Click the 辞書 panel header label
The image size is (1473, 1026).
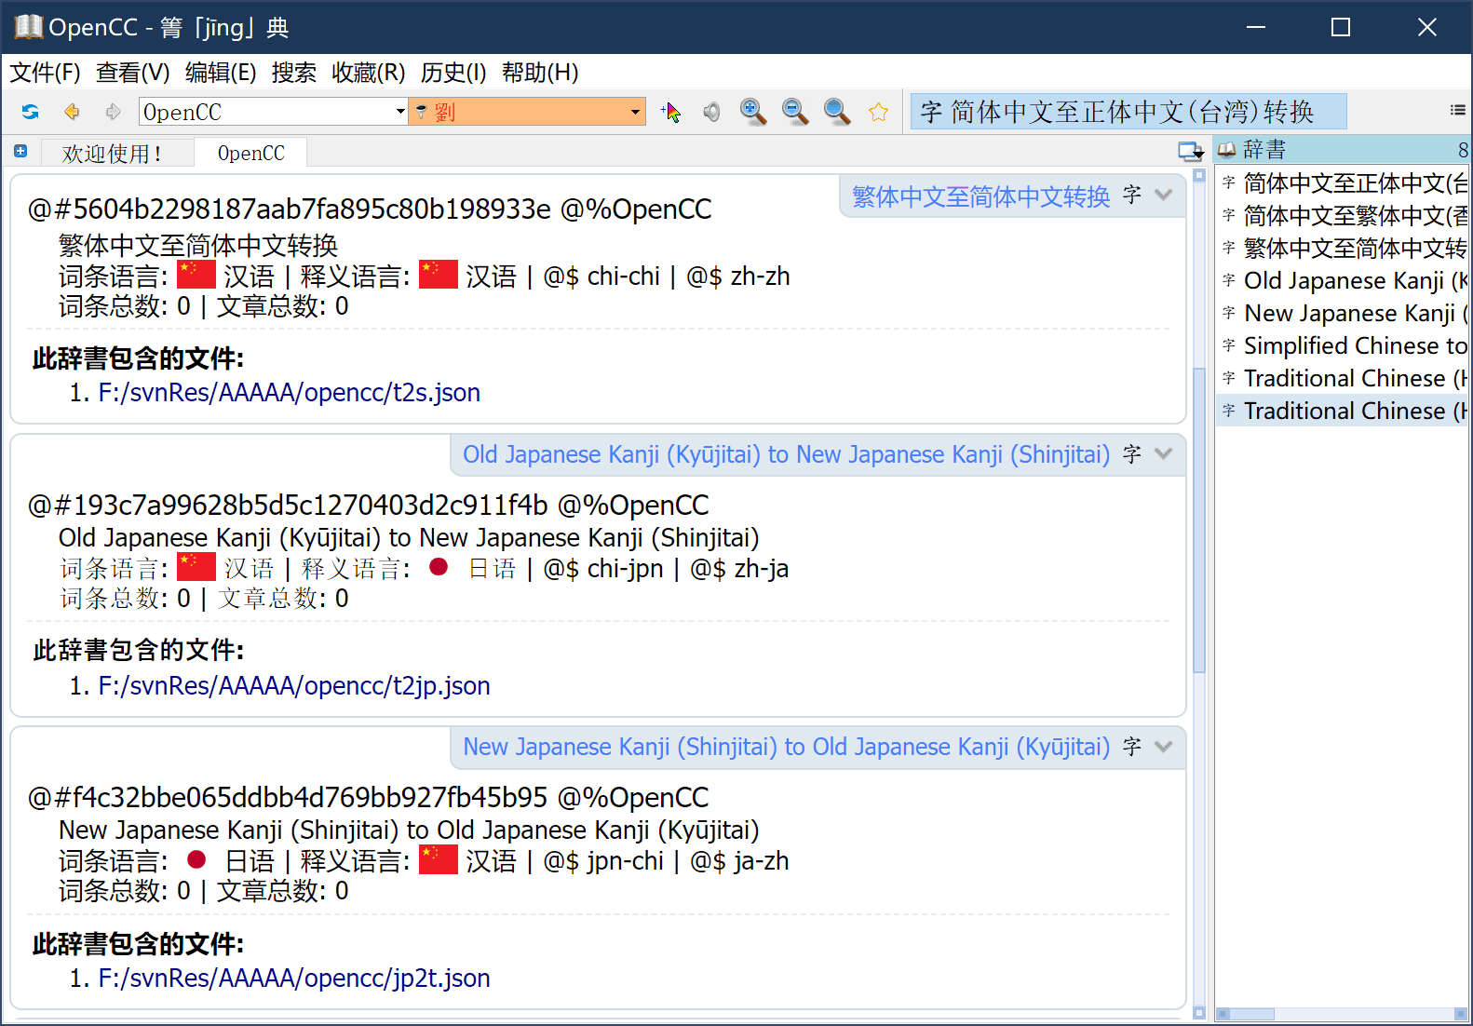click(1264, 150)
